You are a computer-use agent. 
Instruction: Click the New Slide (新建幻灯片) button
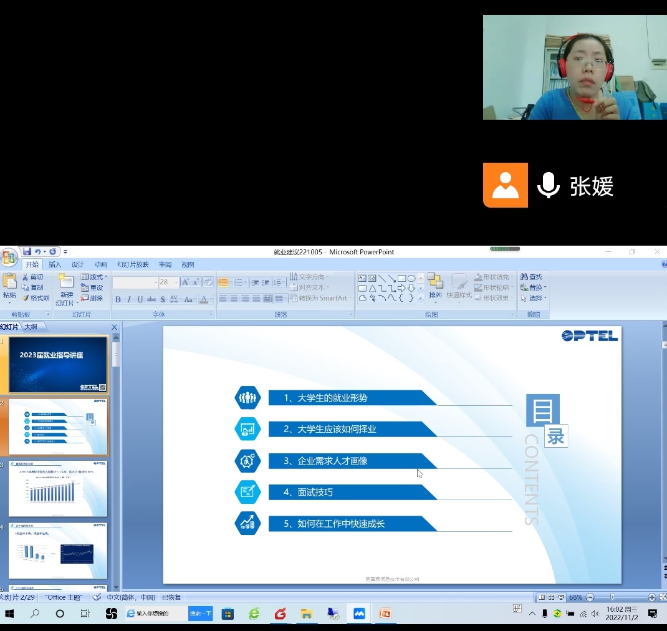(x=65, y=289)
